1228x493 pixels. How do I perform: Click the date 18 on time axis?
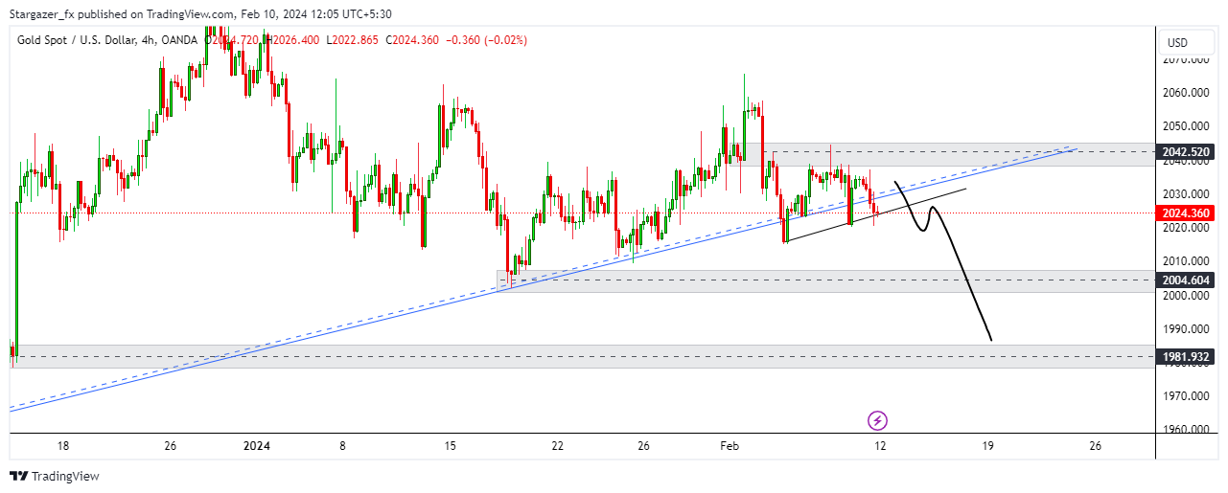click(63, 446)
